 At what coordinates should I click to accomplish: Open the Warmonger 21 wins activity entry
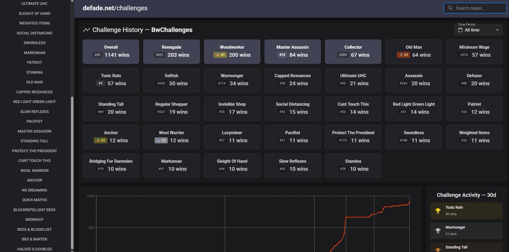(x=467, y=230)
